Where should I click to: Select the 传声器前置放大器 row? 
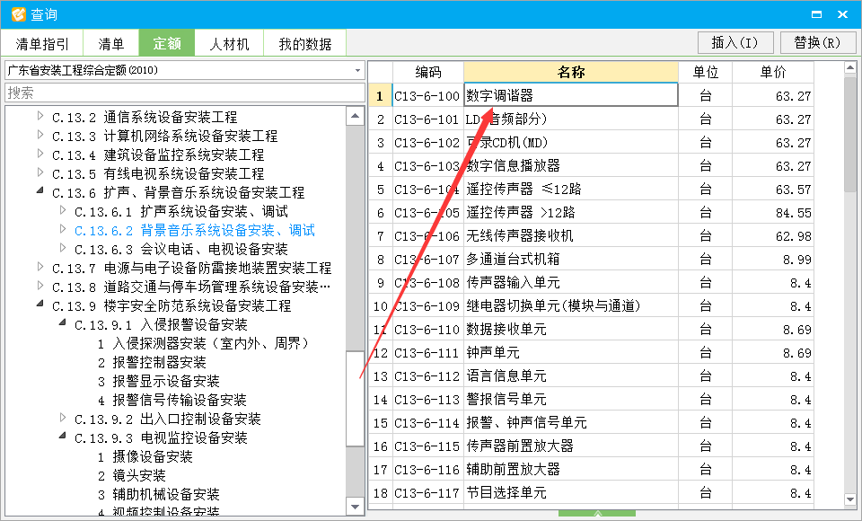(591, 446)
